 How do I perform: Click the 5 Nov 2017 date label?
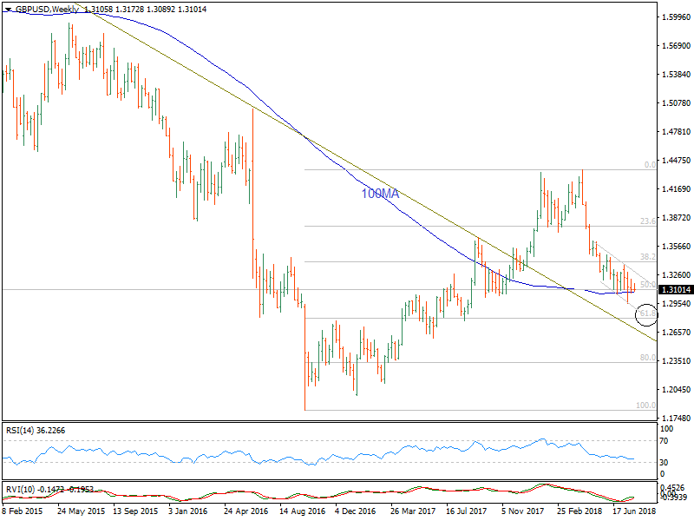click(523, 511)
